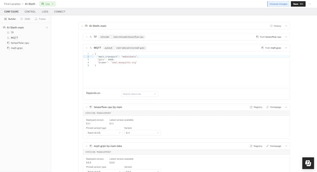The height and width of the screenshot is (172, 317).
Task: Open the Live status dropdown
Action: click(48, 4)
